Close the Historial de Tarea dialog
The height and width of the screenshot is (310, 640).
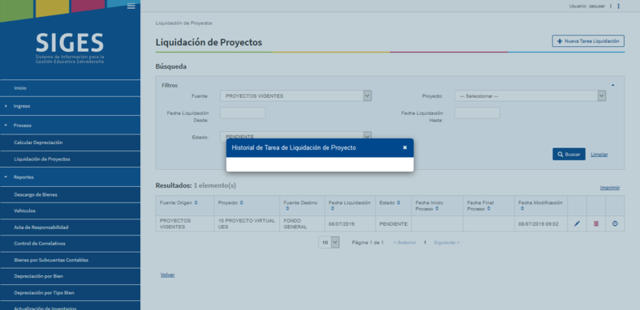point(405,147)
